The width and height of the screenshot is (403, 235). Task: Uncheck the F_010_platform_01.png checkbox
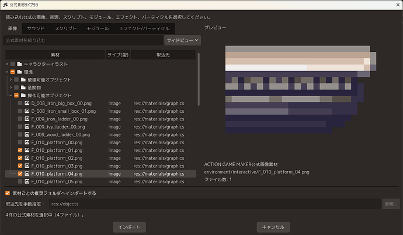(x=20, y=150)
